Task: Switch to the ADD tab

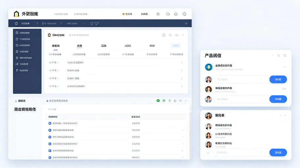Action: 128,46
